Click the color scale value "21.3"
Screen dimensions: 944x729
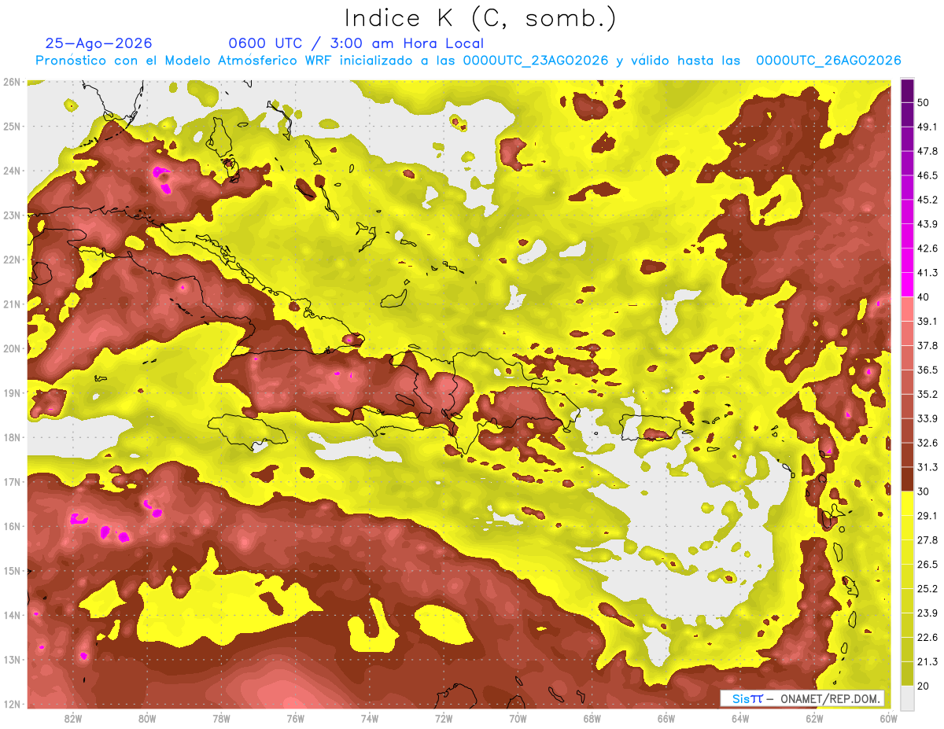(x=927, y=661)
